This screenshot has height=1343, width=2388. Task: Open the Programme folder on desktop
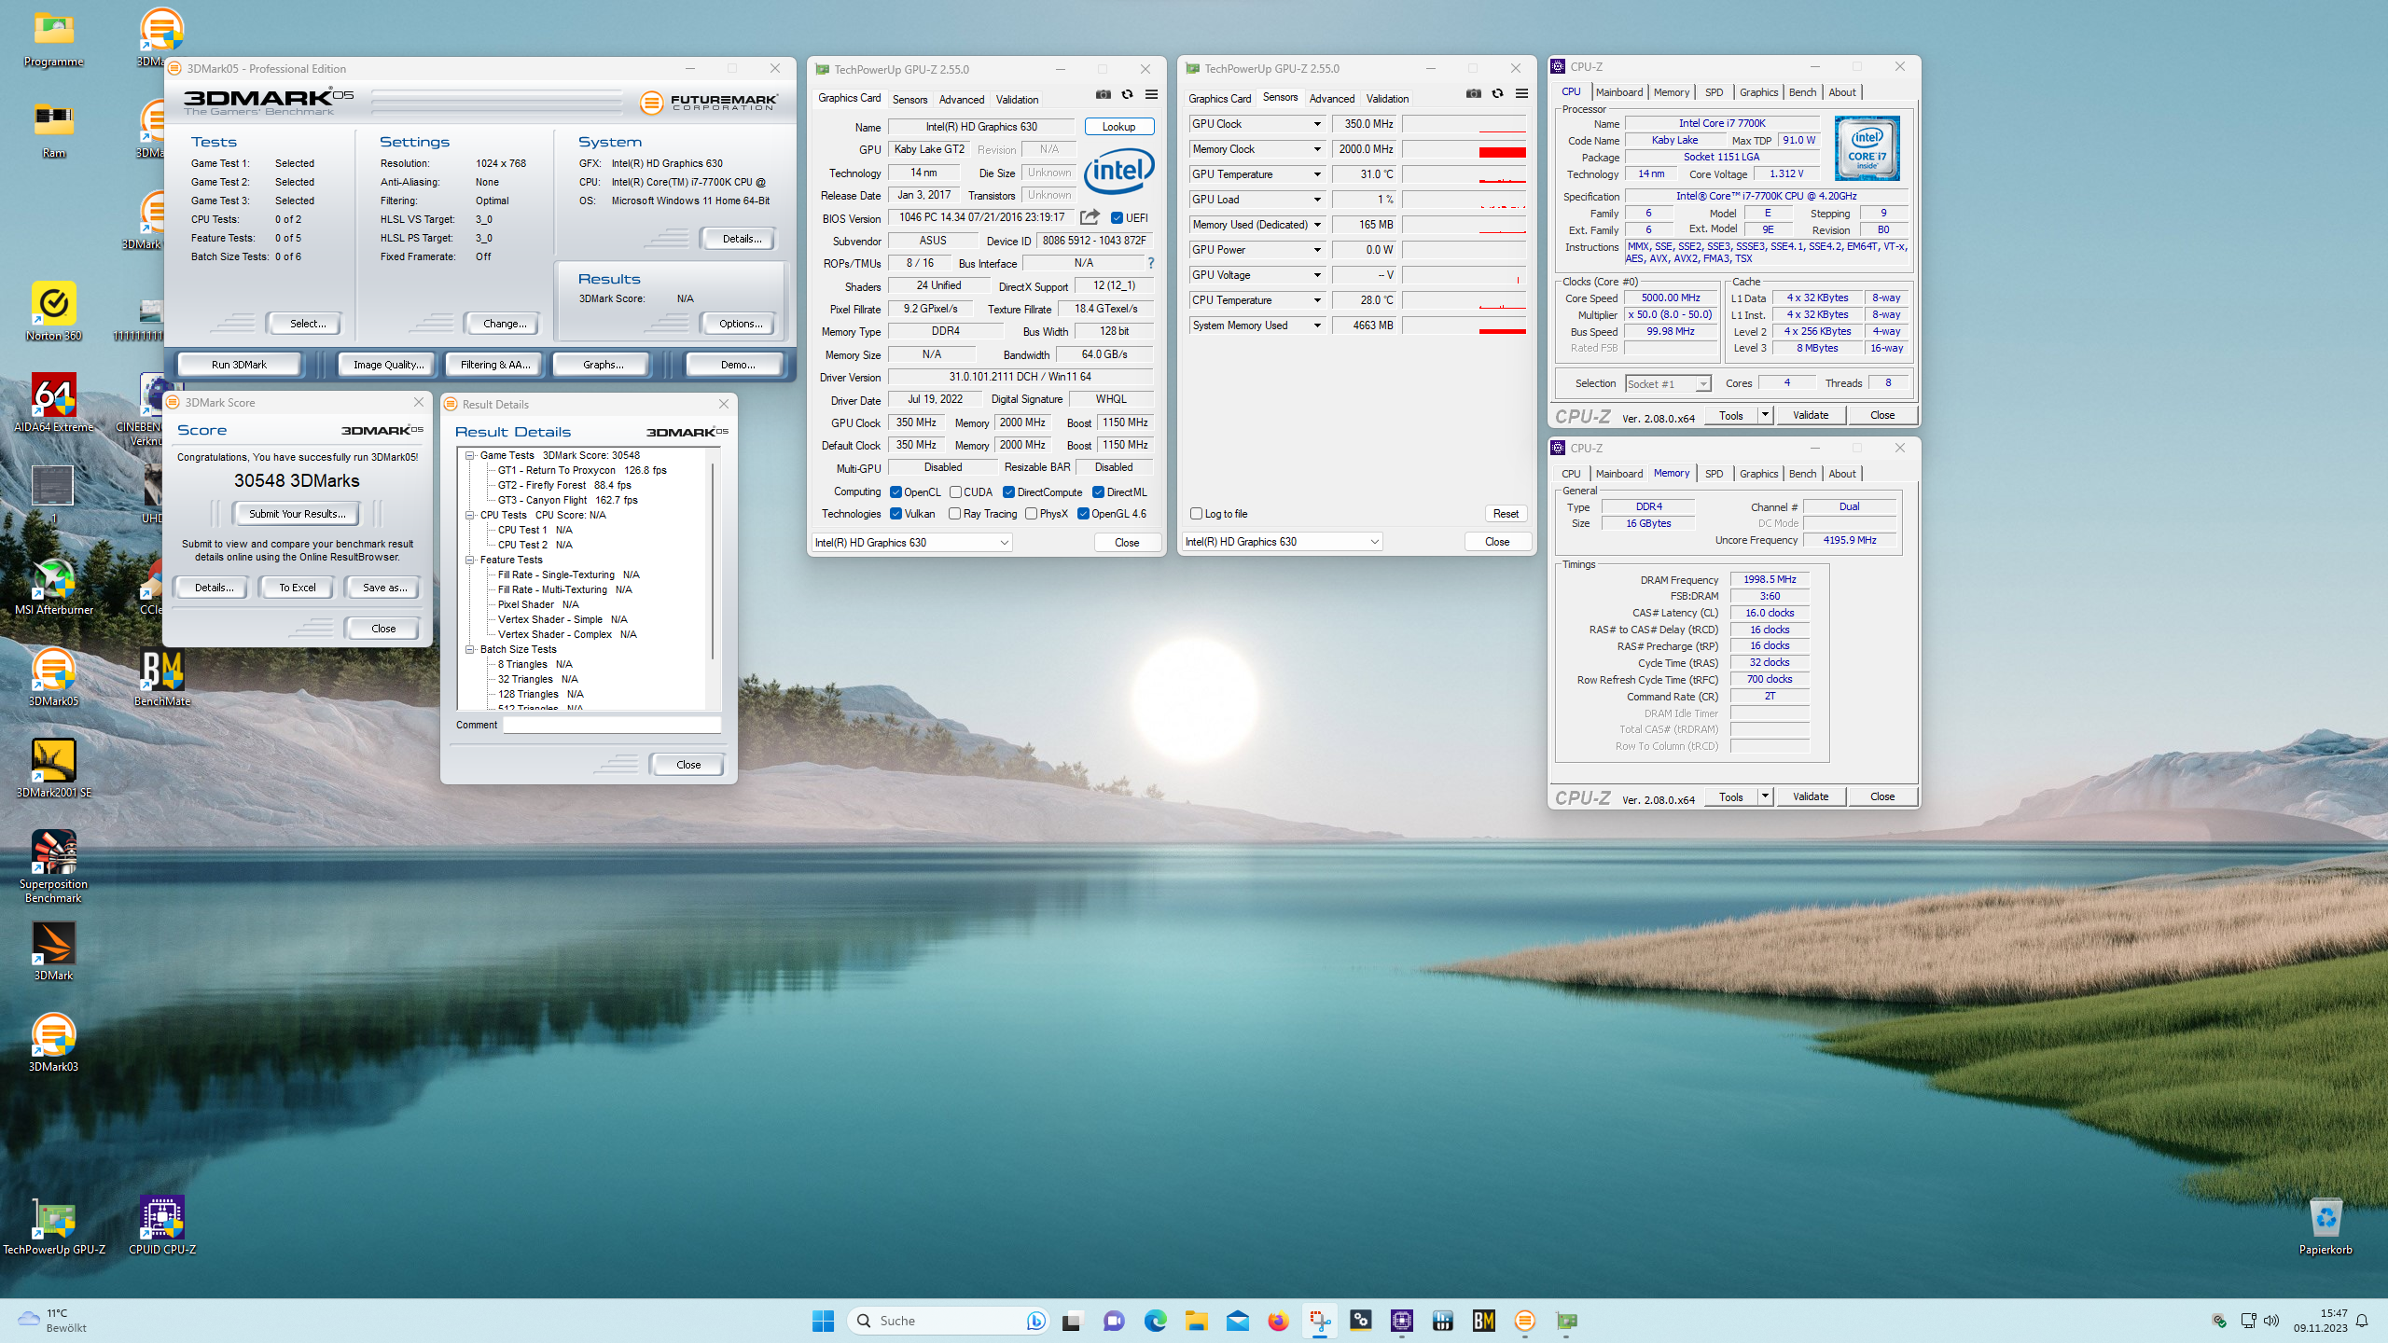coord(53,40)
